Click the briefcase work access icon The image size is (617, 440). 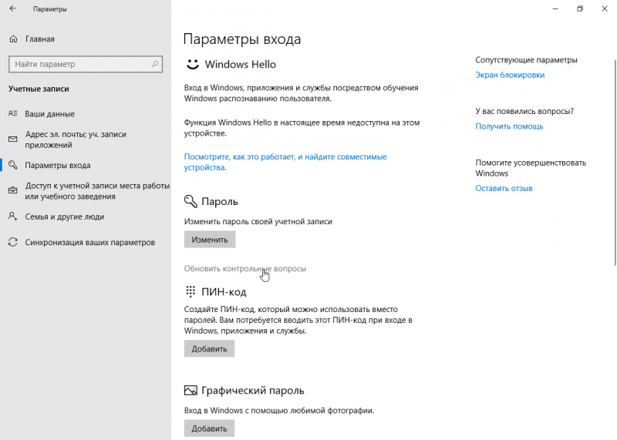pos(12,191)
